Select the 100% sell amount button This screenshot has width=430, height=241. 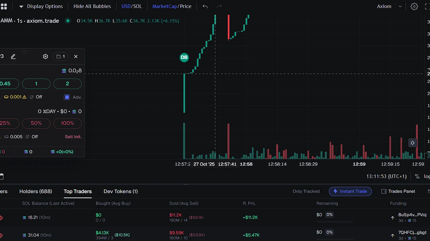[x=68, y=123]
